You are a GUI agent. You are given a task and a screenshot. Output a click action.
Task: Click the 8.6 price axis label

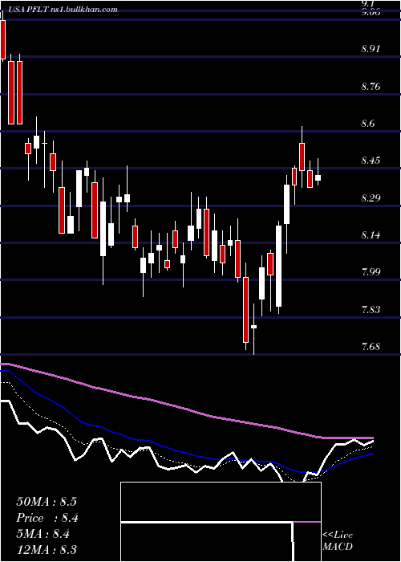click(368, 124)
